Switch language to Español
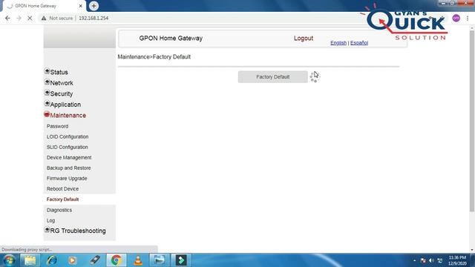 pyautogui.click(x=359, y=43)
